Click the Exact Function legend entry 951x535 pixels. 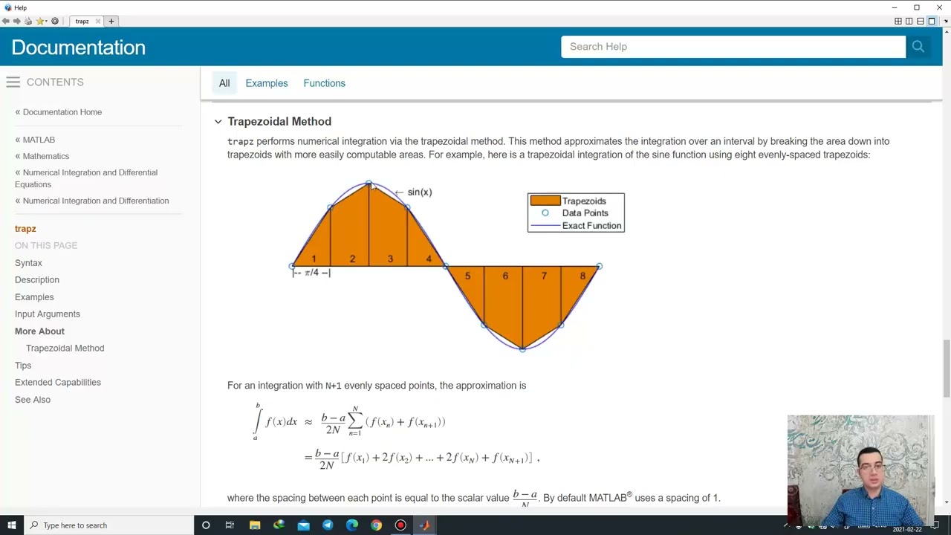(576, 226)
